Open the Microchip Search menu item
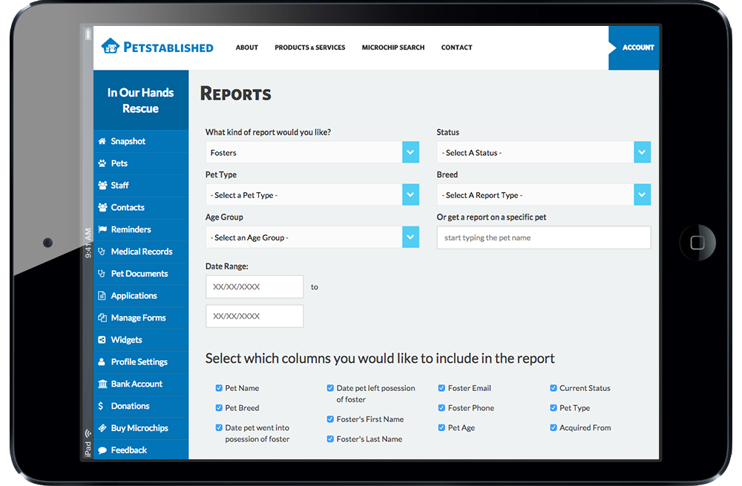This screenshot has height=486, width=742. (x=393, y=47)
